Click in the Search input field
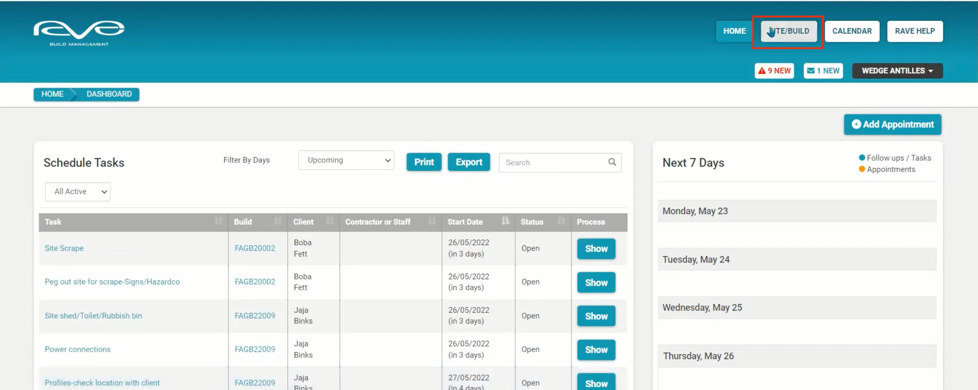 552,163
